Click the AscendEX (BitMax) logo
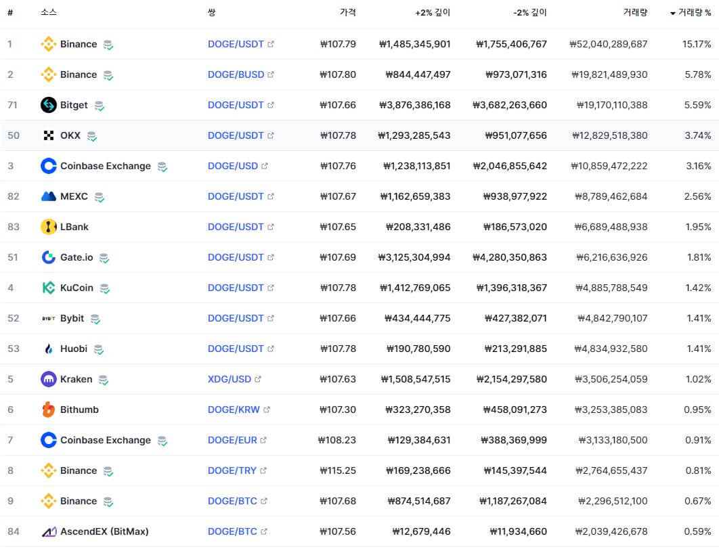 pyautogui.click(x=49, y=531)
